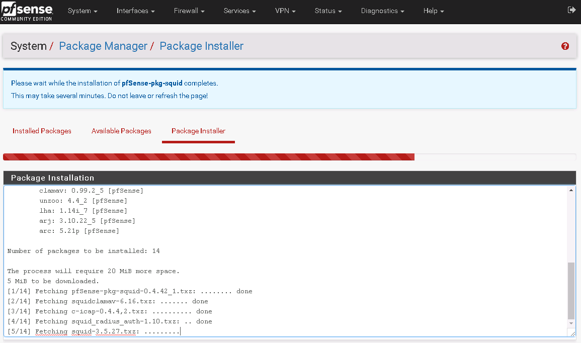Click the '[3/14] Fetching c-icap-0.4.4,2.txz' line
The height and width of the screenshot is (343, 581).
point(110,311)
